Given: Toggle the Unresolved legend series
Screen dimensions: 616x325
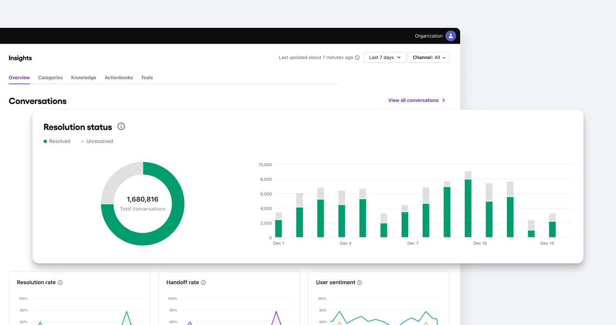Looking at the screenshot, I should tap(97, 141).
